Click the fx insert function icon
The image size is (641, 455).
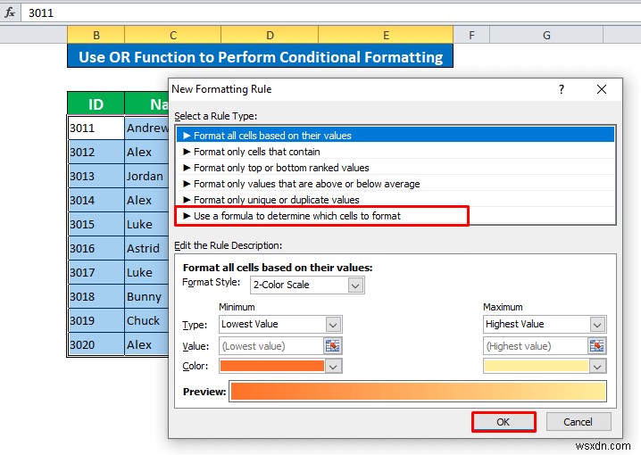pyautogui.click(x=10, y=13)
